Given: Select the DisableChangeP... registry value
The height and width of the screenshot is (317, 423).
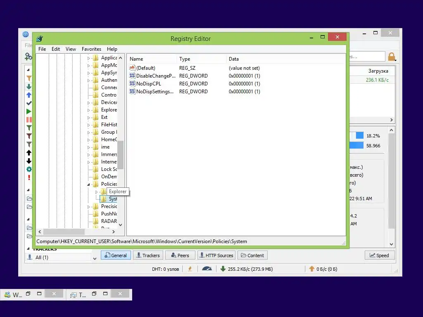Looking at the screenshot, I should pos(156,76).
